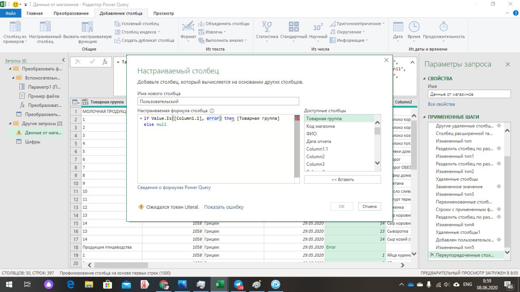Open Округление dropdown
This screenshot has height=292, width=520.
[347, 32]
